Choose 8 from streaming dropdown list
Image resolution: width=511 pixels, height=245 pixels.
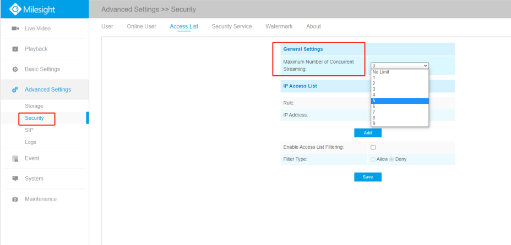400,118
